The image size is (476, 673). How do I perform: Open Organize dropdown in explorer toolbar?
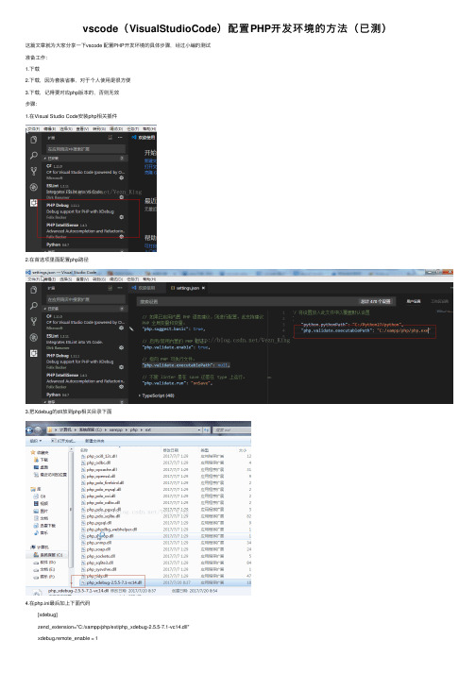coord(35,441)
